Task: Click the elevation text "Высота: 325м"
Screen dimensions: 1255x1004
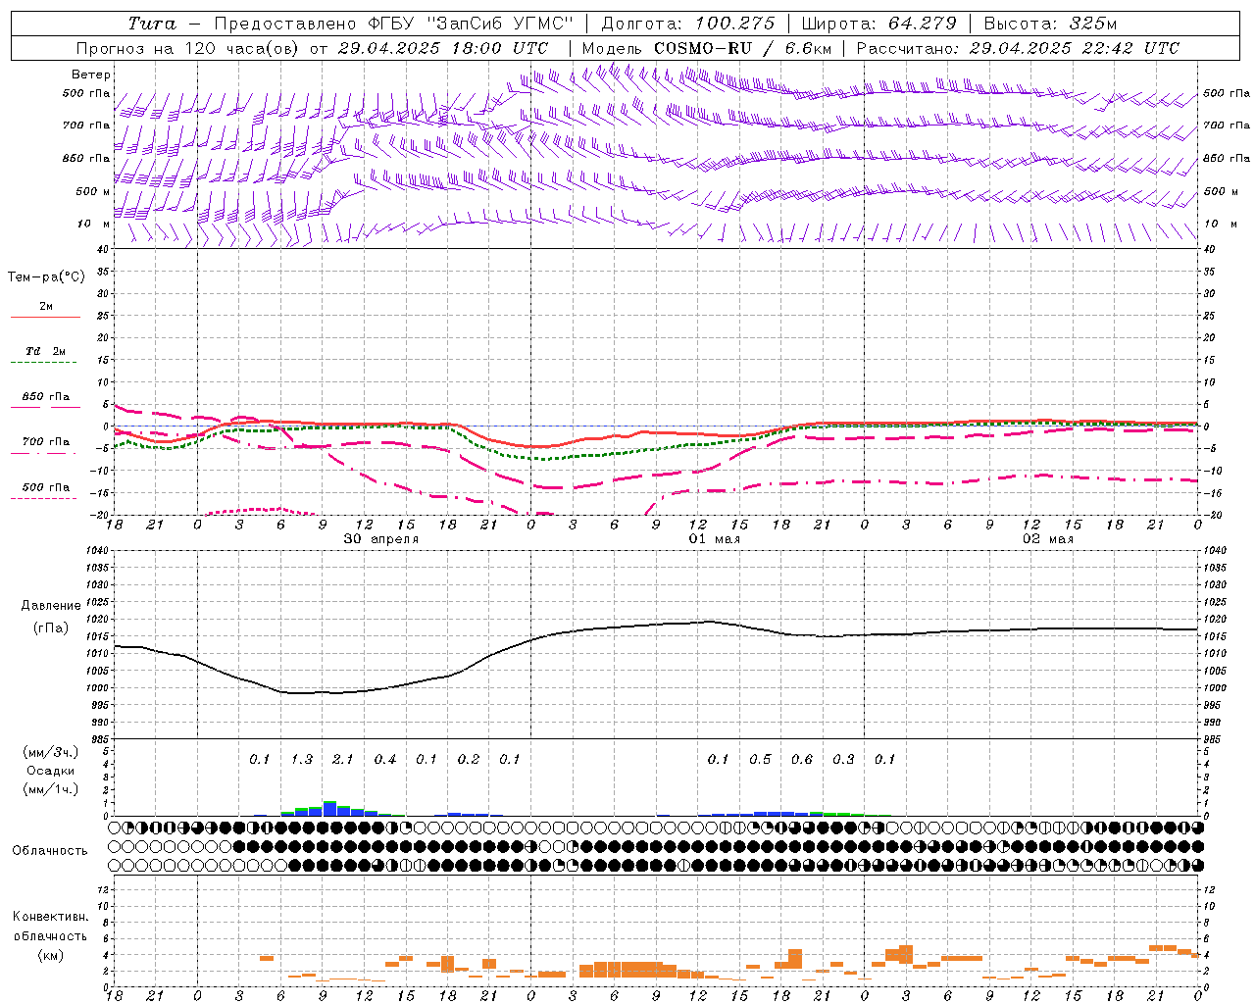Action: [x=1050, y=24]
